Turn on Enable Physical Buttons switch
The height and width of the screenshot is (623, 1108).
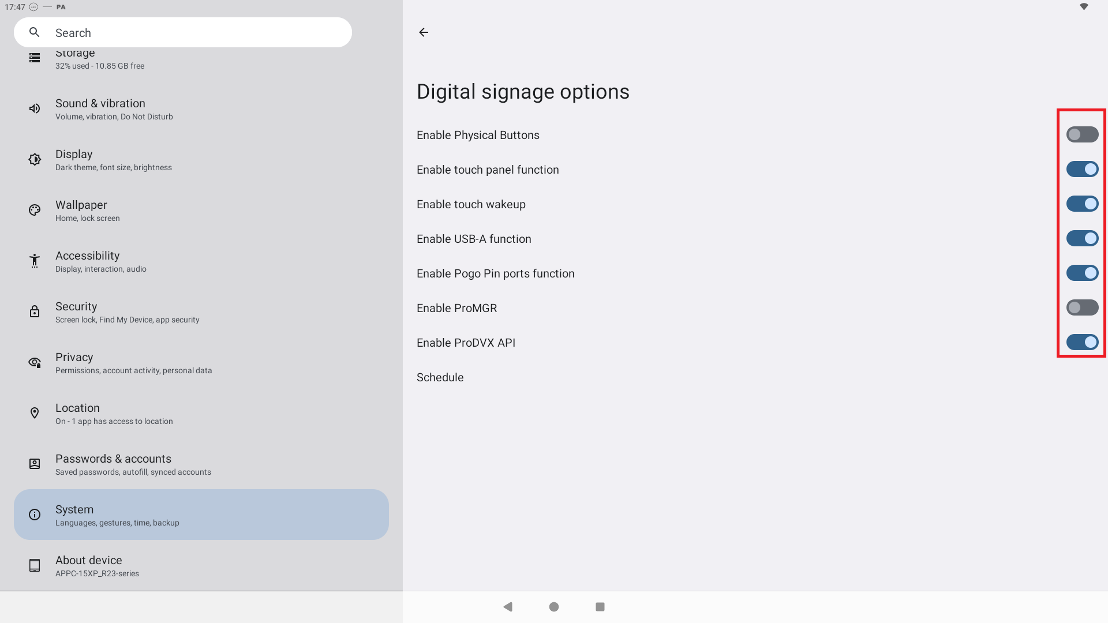tap(1082, 134)
